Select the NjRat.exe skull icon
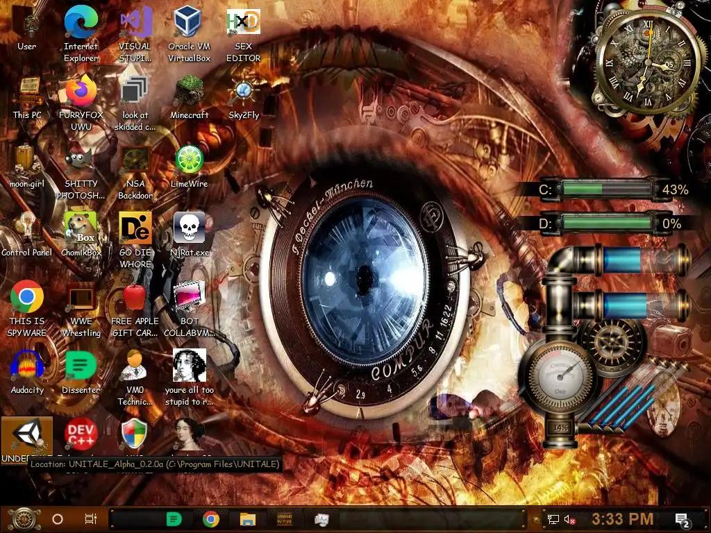 point(190,235)
